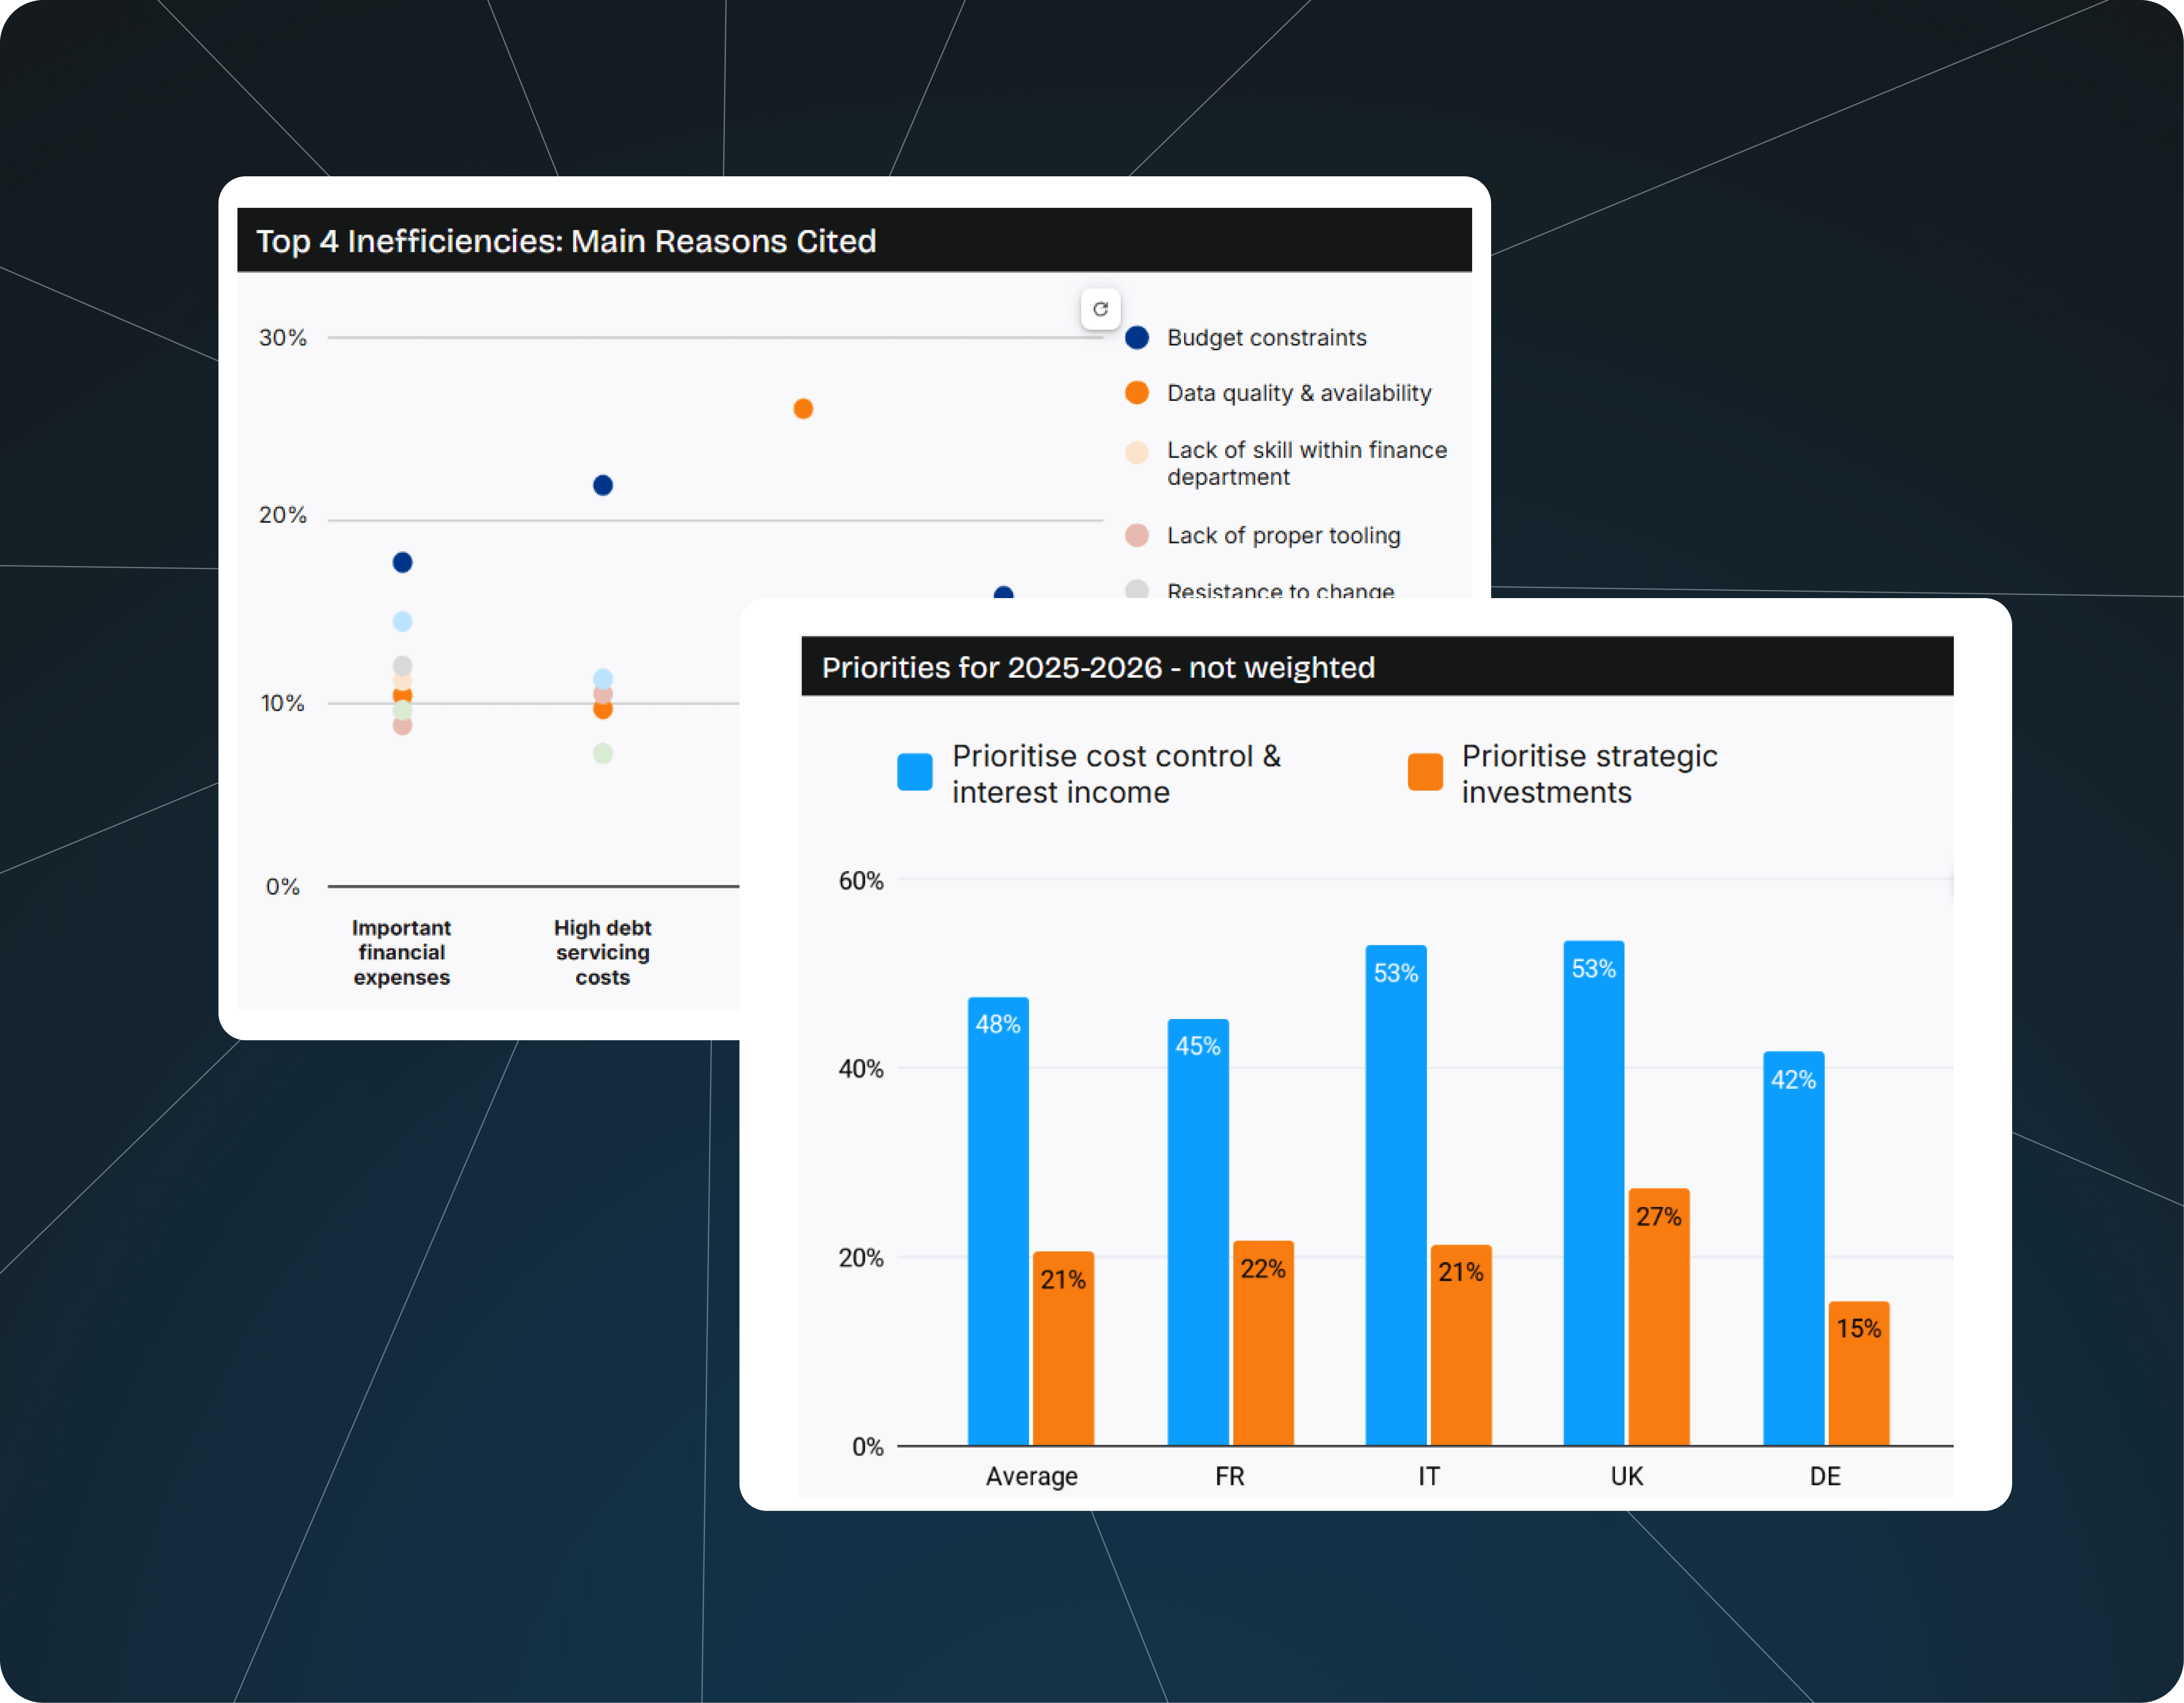Select the orange dot near 26%
This screenshot has height=1703, width=2184.
pyautogui.click(x=803, y=409)
